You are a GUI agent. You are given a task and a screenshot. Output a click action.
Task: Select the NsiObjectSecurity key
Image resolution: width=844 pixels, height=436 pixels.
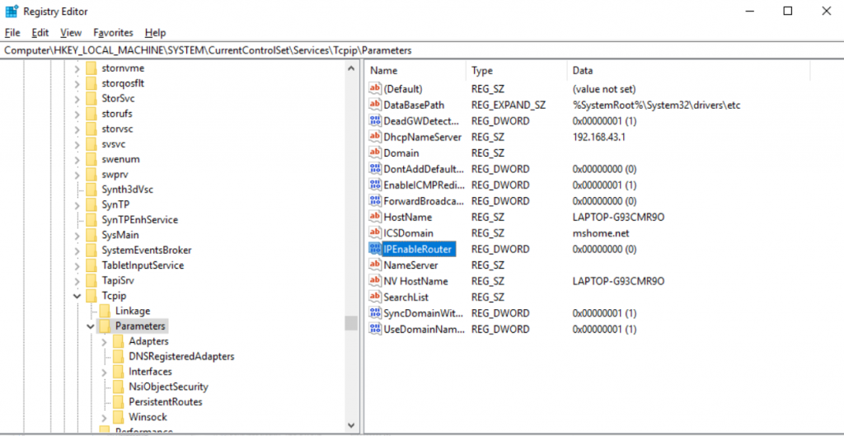click(168, 387)
